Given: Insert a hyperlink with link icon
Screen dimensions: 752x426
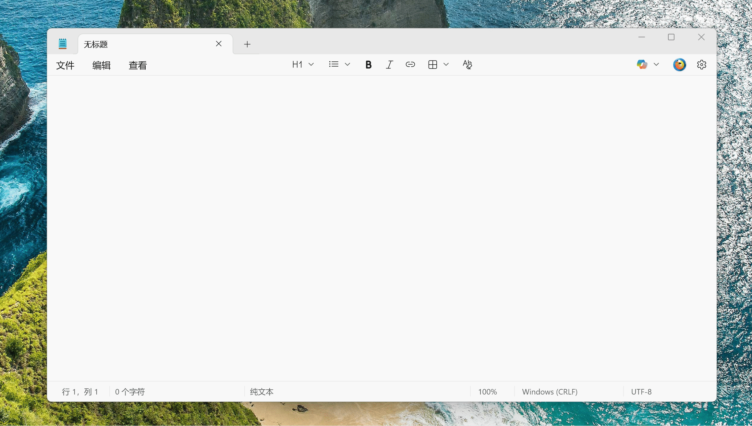Looking at the screenshot, I should click(410, 65).
